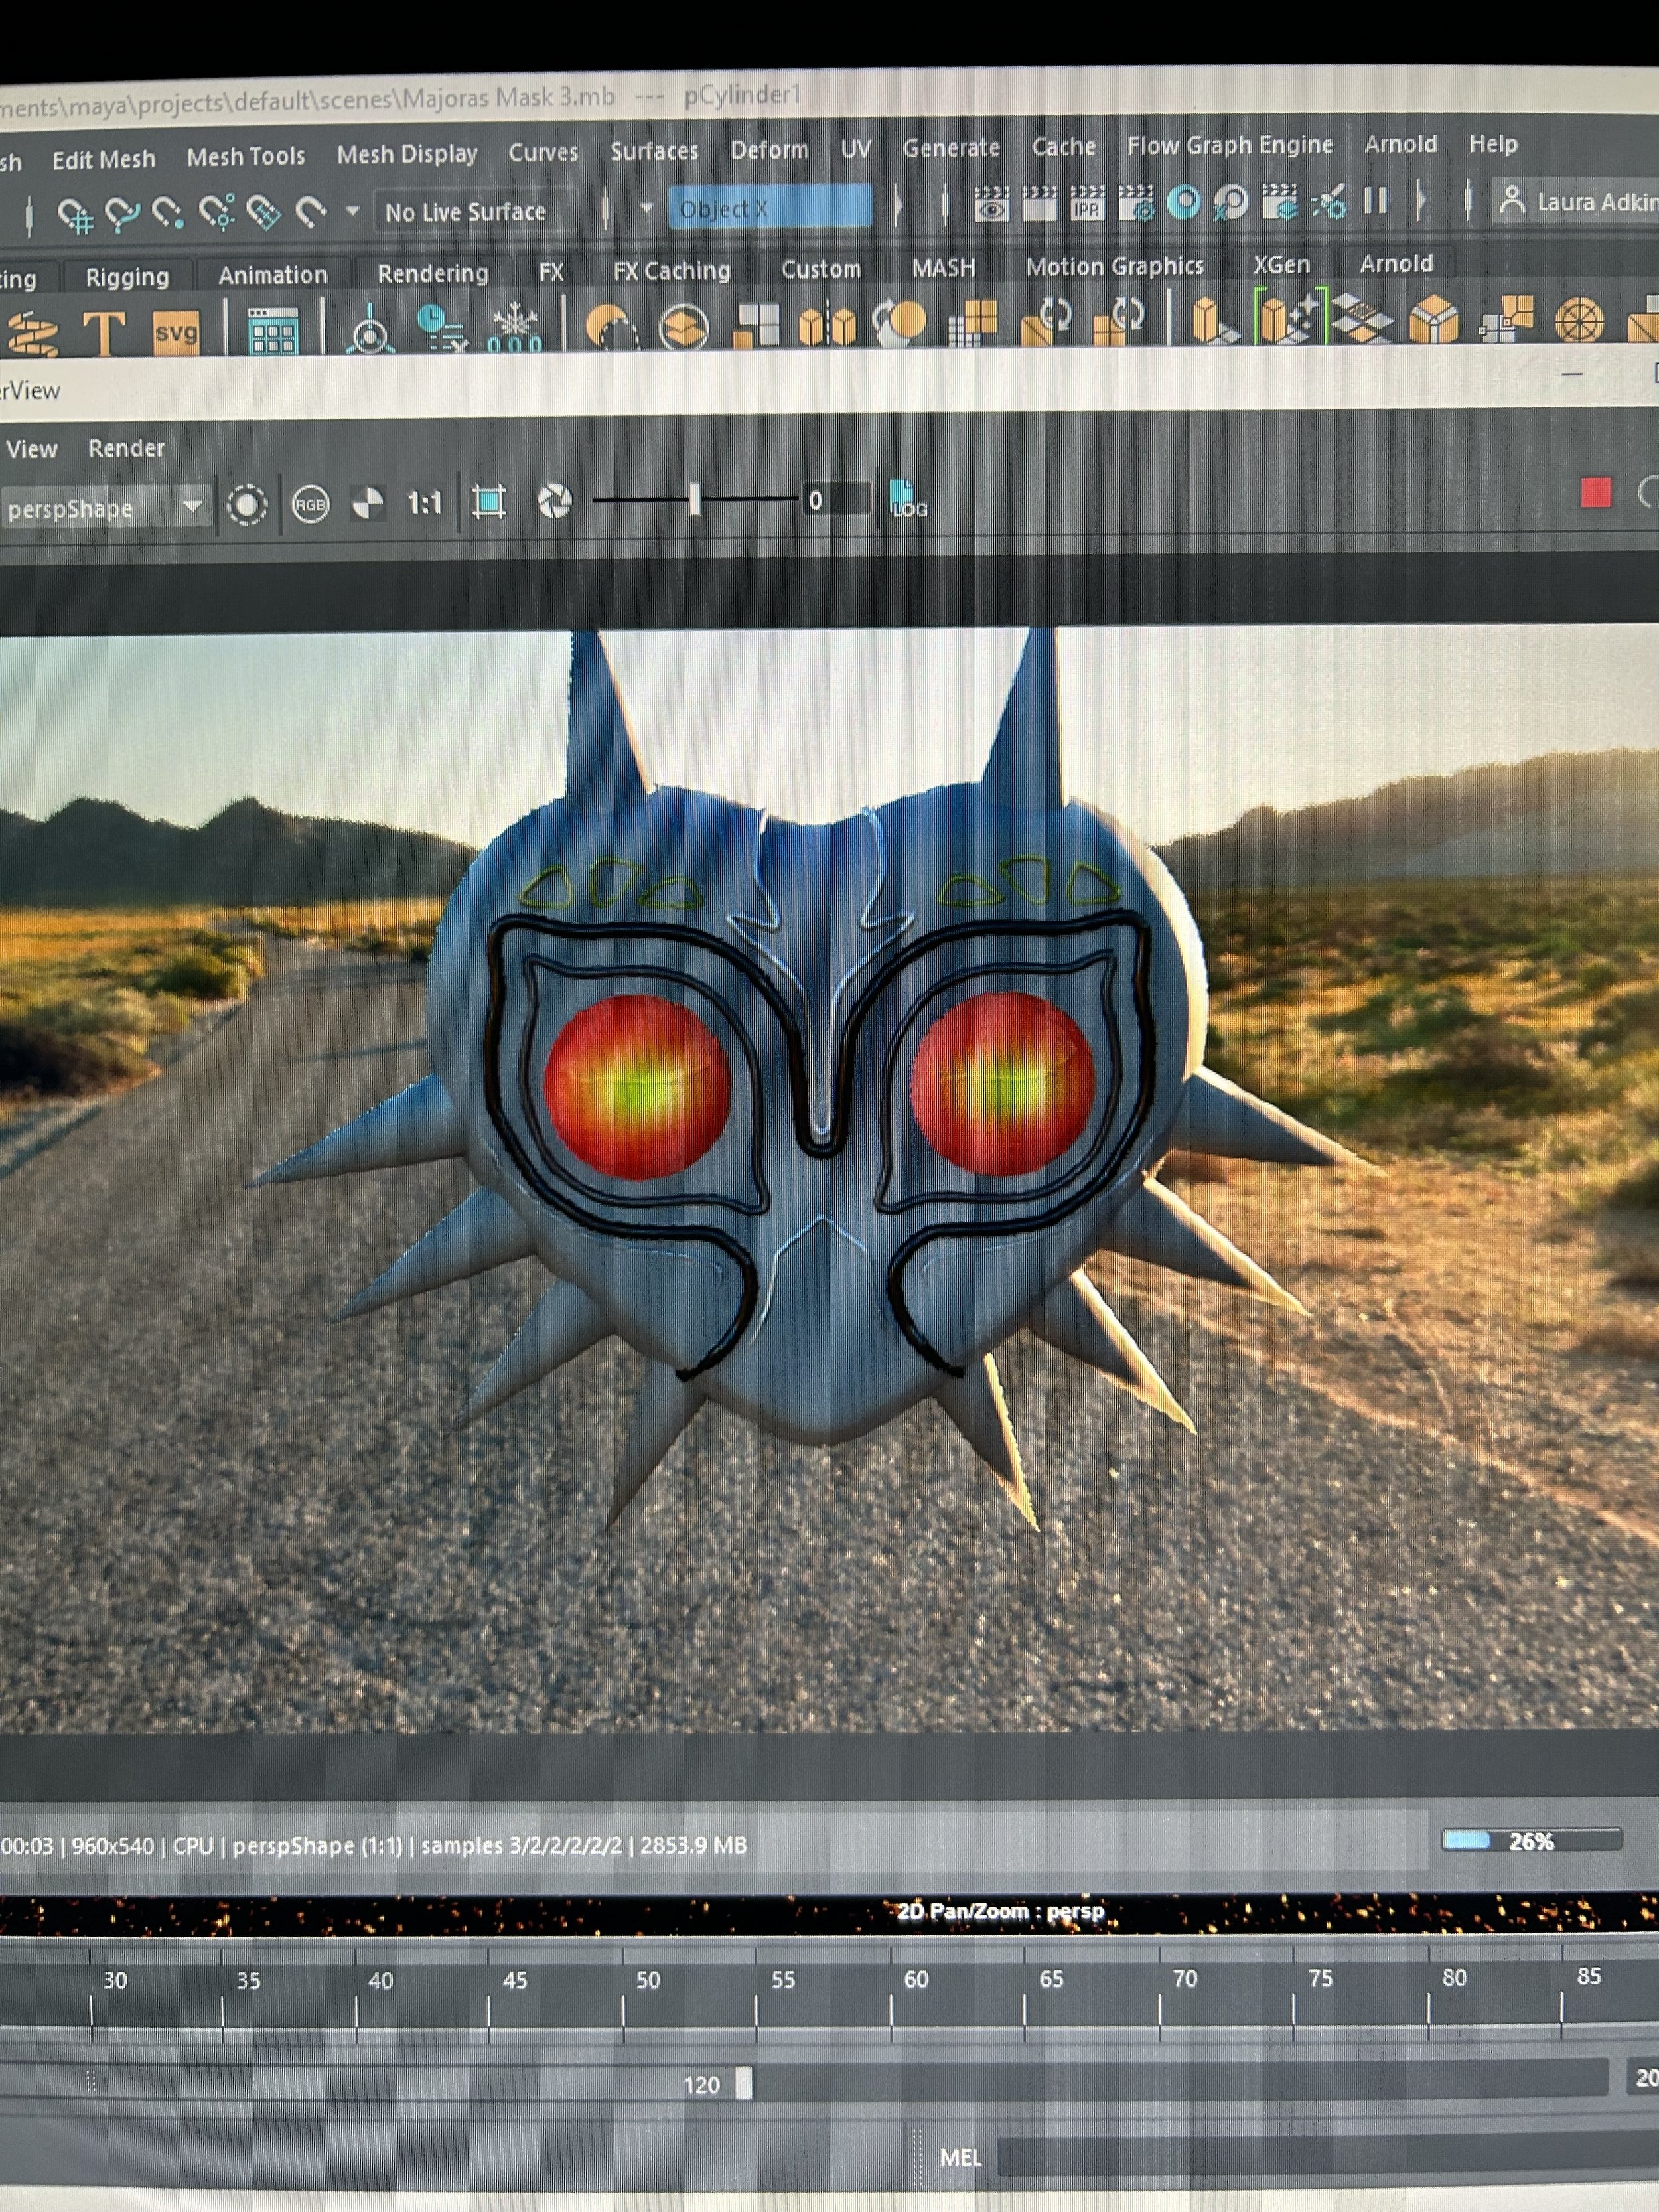Open the Curves menu
The width and height of the screenshot is (1659, 2212).
point(543,152)
